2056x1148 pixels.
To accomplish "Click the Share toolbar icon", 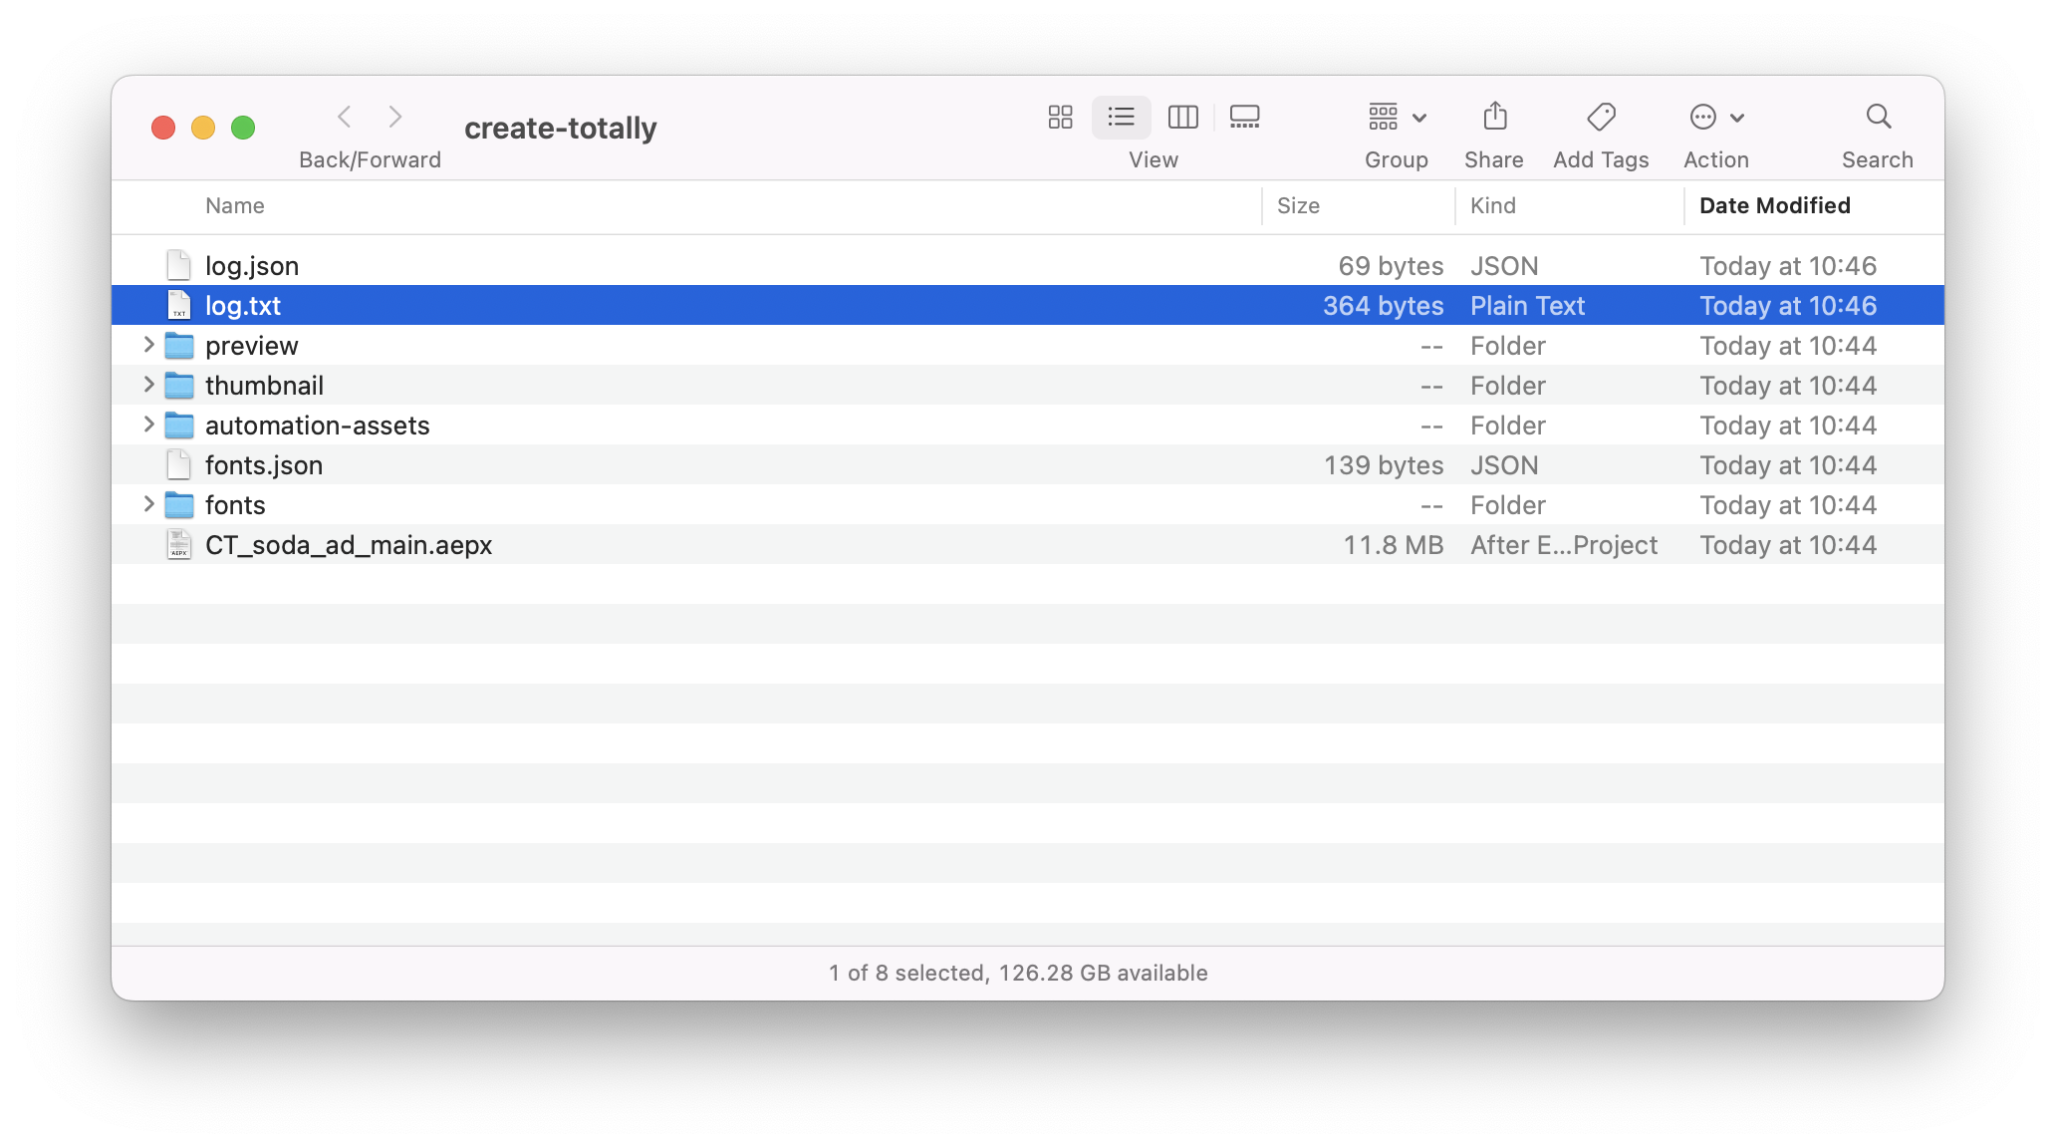I will pos(1494,118).
